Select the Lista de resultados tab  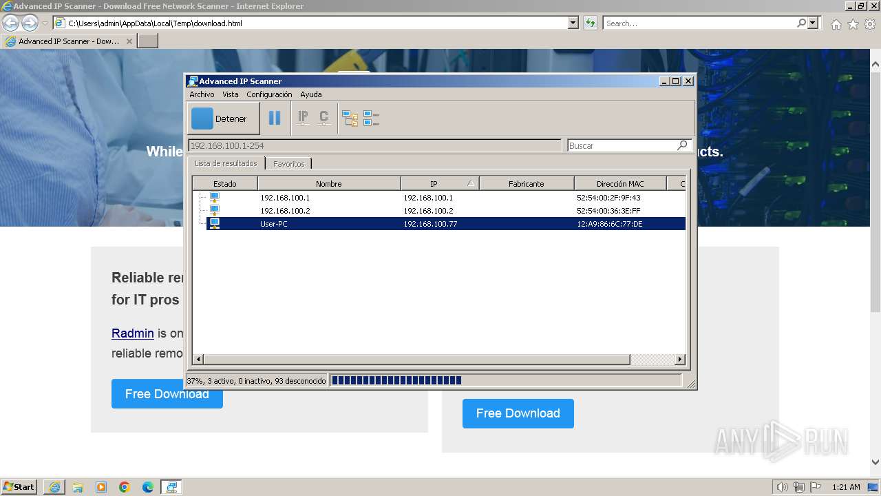click(226, 163)
